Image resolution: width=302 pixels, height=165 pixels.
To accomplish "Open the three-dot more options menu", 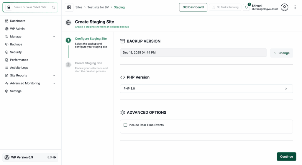I will [x=295, y=7].
